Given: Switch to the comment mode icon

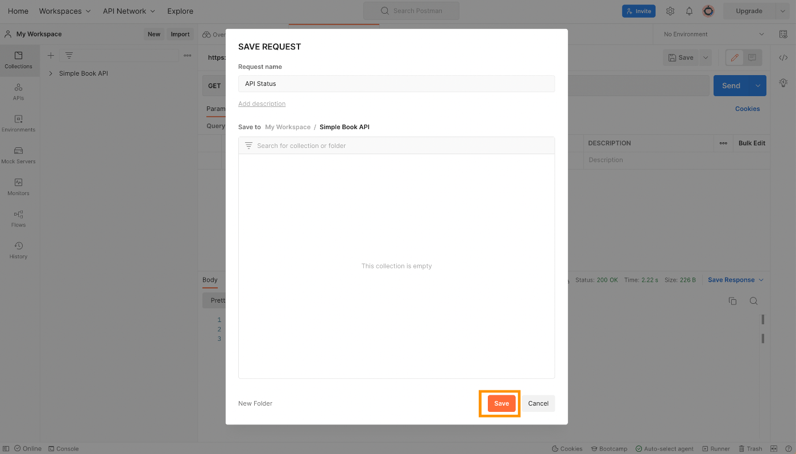Looking at the screenshot, I should coord(752,57).
